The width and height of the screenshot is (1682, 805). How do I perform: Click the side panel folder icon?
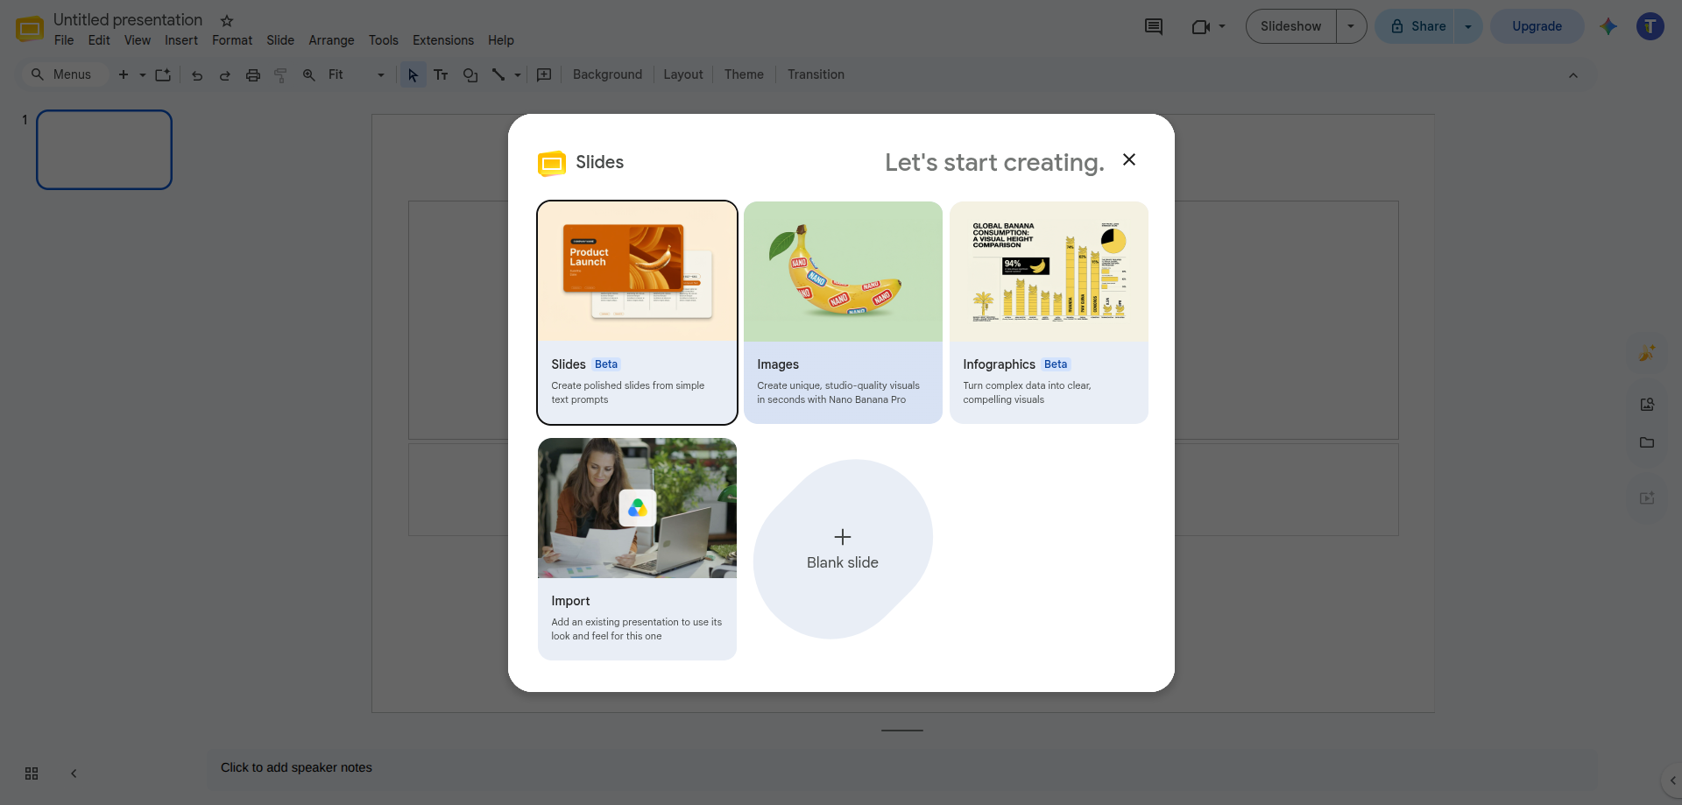pyautogui.click(x=1647, y=442)
